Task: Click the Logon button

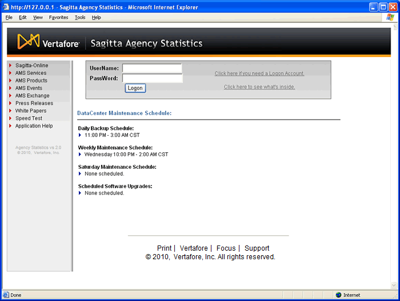Action: [x=135, y=88]
